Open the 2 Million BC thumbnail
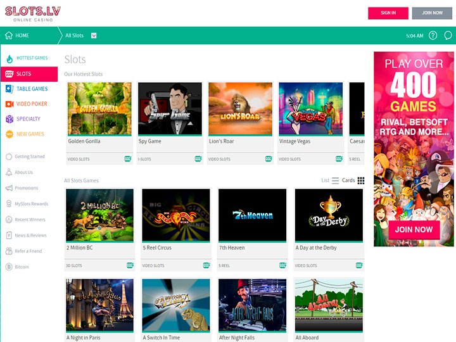 [100, 215]
